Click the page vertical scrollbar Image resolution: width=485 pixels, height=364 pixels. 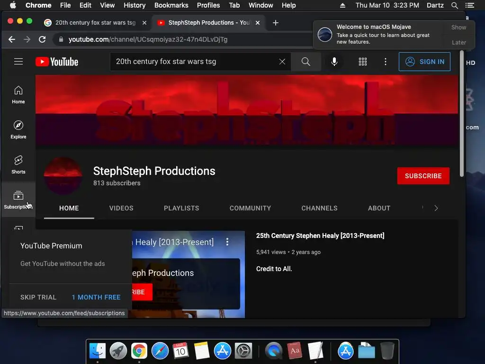pyautogui.click(x=462, y=115)
